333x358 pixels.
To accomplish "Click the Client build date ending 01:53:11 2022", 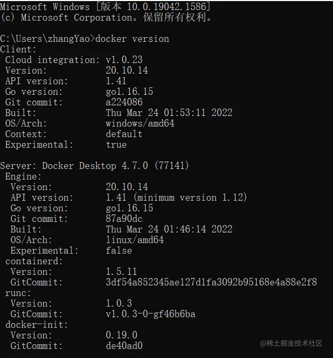I will (x=169, y=113).
